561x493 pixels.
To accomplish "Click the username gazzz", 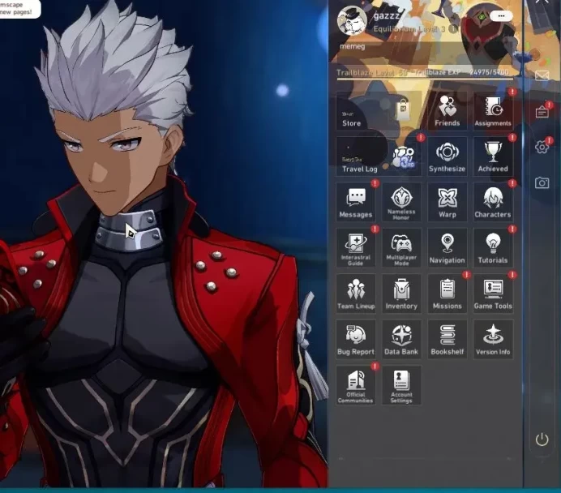I will (387, 15).
